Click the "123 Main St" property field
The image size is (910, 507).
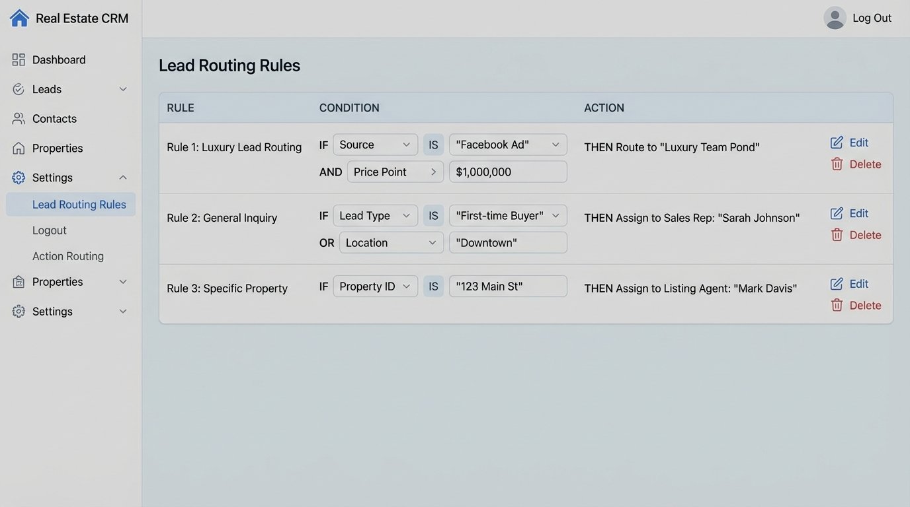(508, 286)
